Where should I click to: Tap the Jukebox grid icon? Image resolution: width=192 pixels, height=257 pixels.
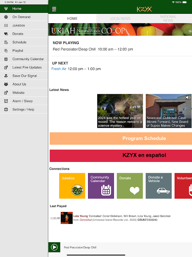point(6,25)
